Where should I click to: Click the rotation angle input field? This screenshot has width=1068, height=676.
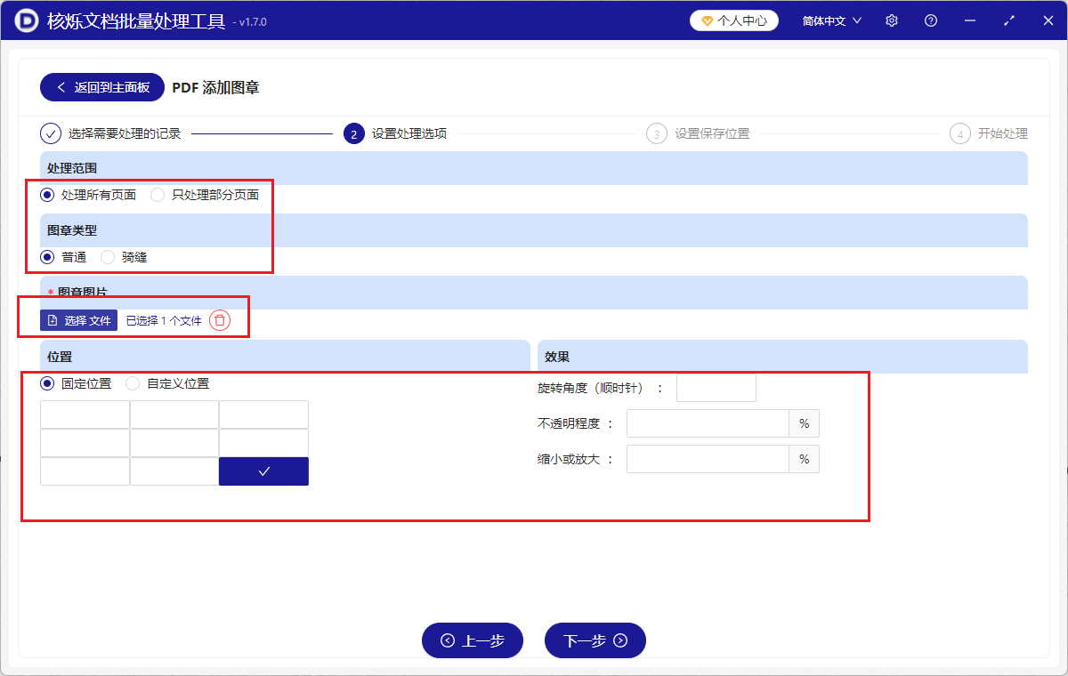pos(716,387)
